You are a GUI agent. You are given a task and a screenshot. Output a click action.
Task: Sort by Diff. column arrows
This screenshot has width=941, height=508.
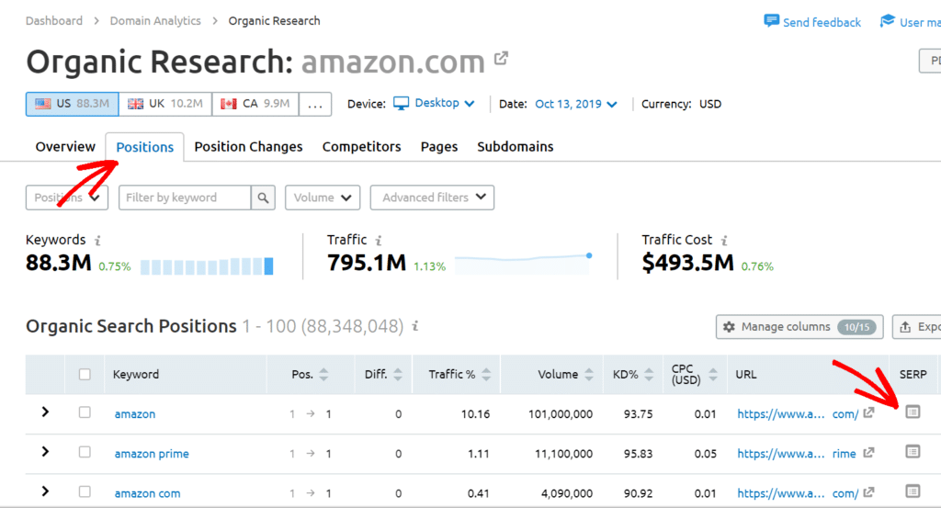(397, 374)
